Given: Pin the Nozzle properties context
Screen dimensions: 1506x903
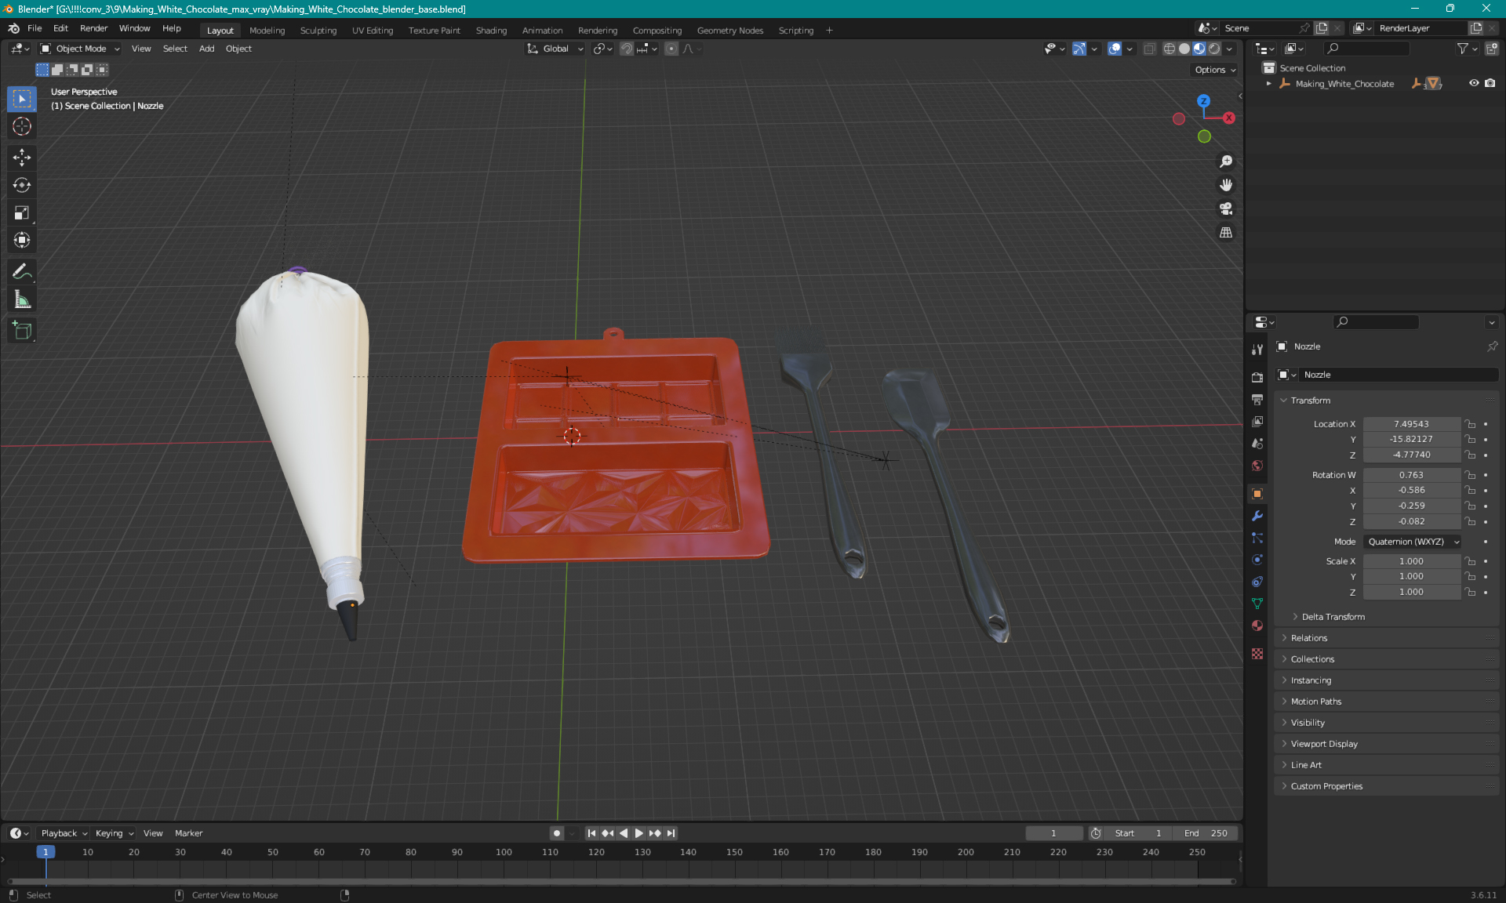Looking at the screenshot, I should (1492, 346).
